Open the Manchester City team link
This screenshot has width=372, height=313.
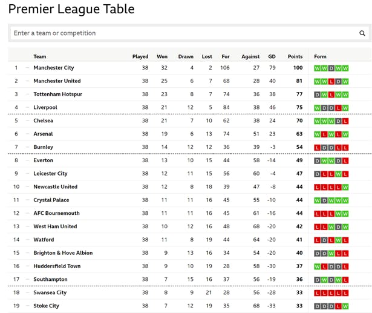click(x=53, y=68)
